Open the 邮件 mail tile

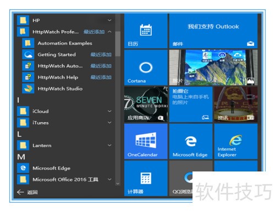tap(213, 31)
